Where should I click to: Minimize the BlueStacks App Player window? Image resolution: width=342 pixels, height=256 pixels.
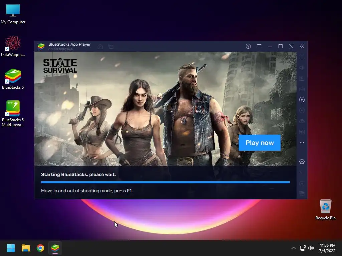click(270, 46)
